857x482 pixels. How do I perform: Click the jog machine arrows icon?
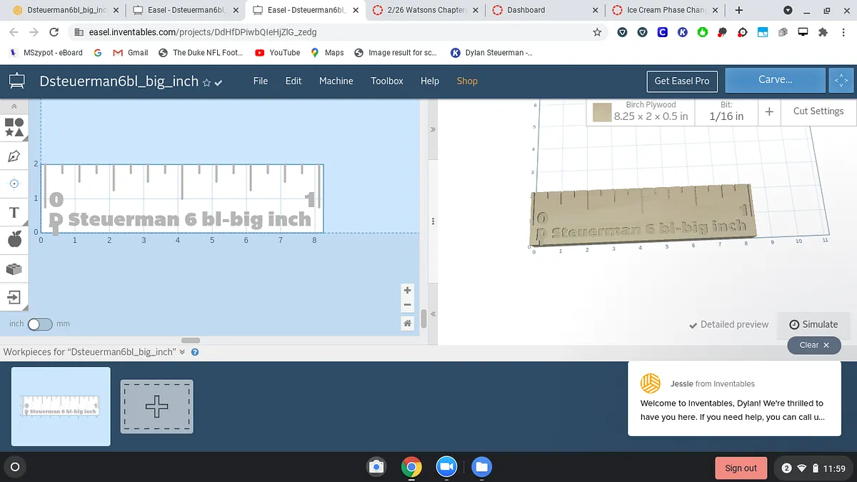(841, 81)
